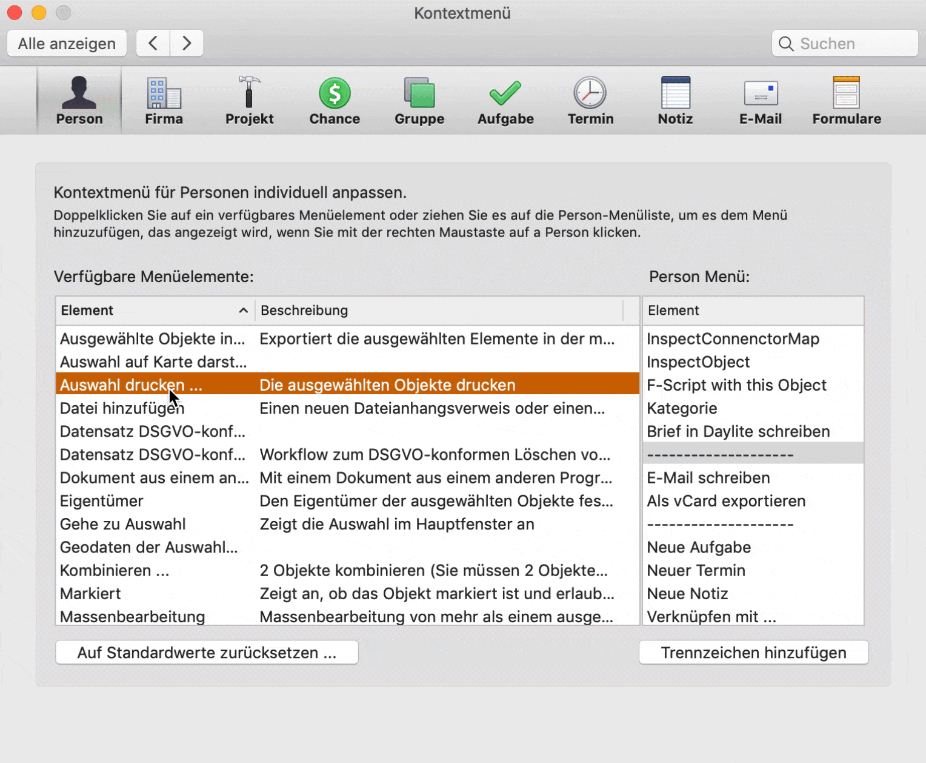Image resolution: width=926 pixels, height=763 pixels.
Task: Select Neue Aufgabe in Person Menü
Action: 753,547
